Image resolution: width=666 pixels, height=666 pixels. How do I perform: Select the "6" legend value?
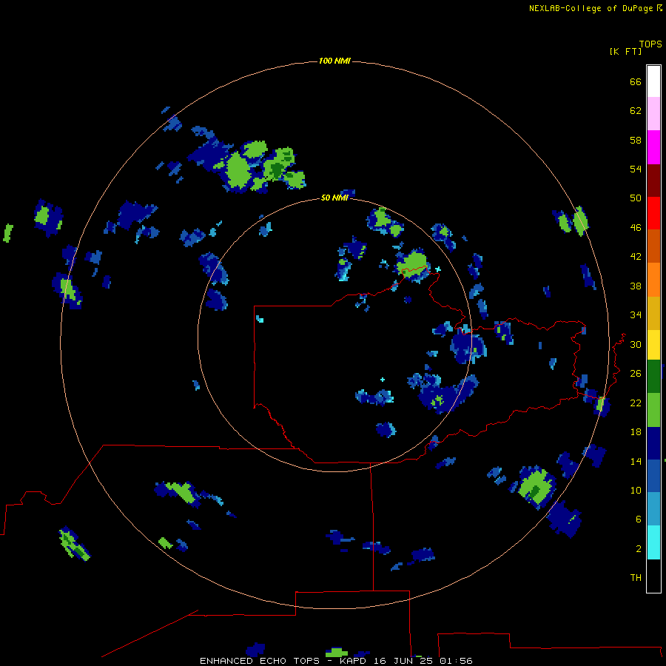click(639, 519)
